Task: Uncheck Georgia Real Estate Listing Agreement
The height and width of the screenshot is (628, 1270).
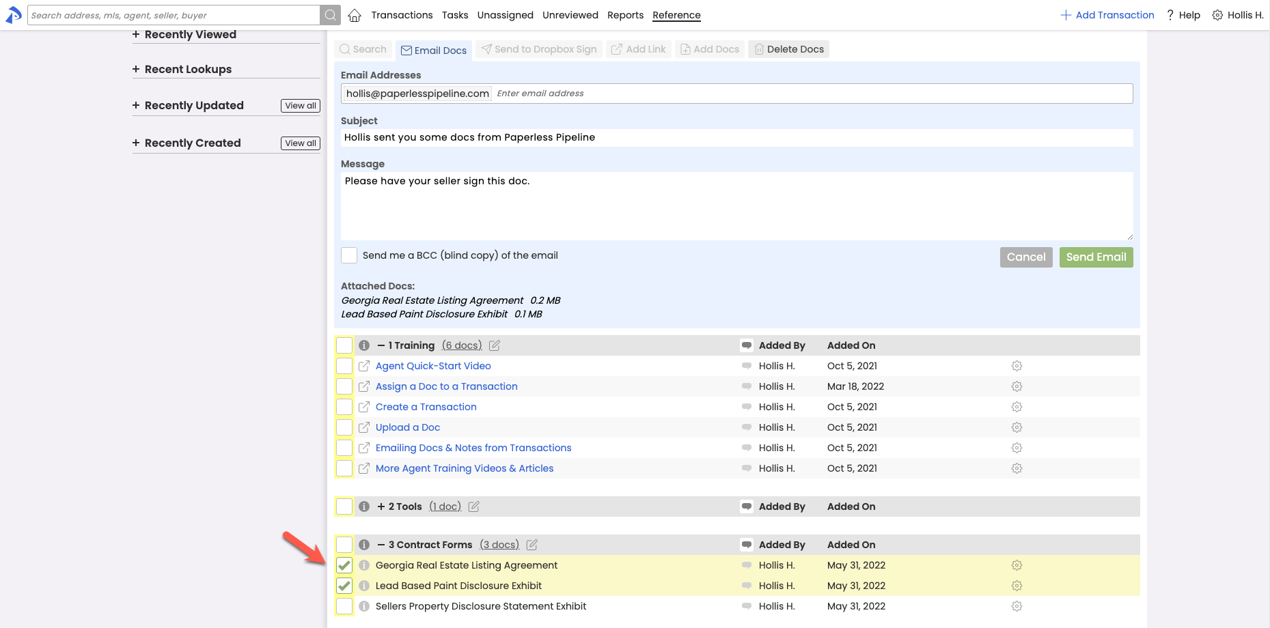Action: [344, 565]
